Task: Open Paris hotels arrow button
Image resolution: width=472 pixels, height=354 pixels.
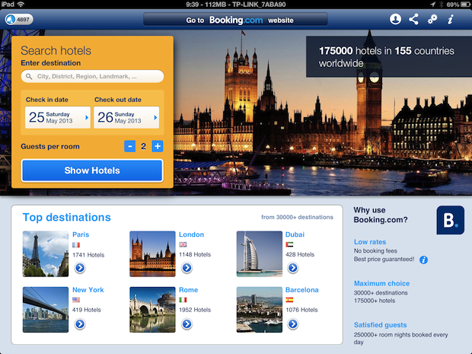Action: point(80,268)
